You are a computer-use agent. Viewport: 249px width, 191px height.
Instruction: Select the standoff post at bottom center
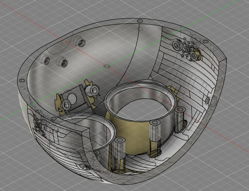tap(120, 154)
